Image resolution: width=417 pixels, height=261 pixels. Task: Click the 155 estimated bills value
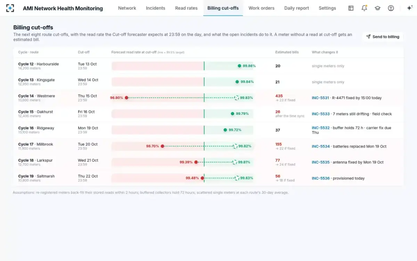(x=278, y=144)
